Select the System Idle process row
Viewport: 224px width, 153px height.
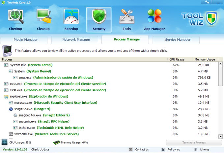pos(109,65)
